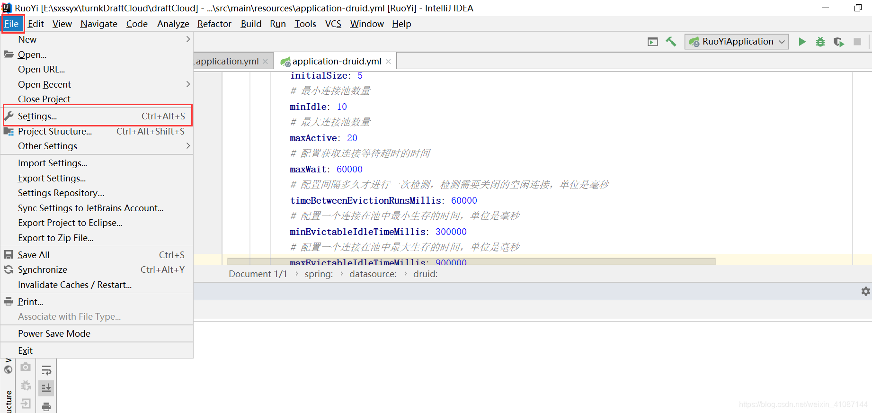Toggle scroll to end icon in console
This screenshot has height=413, width=872.
click(x=46, y=388)
